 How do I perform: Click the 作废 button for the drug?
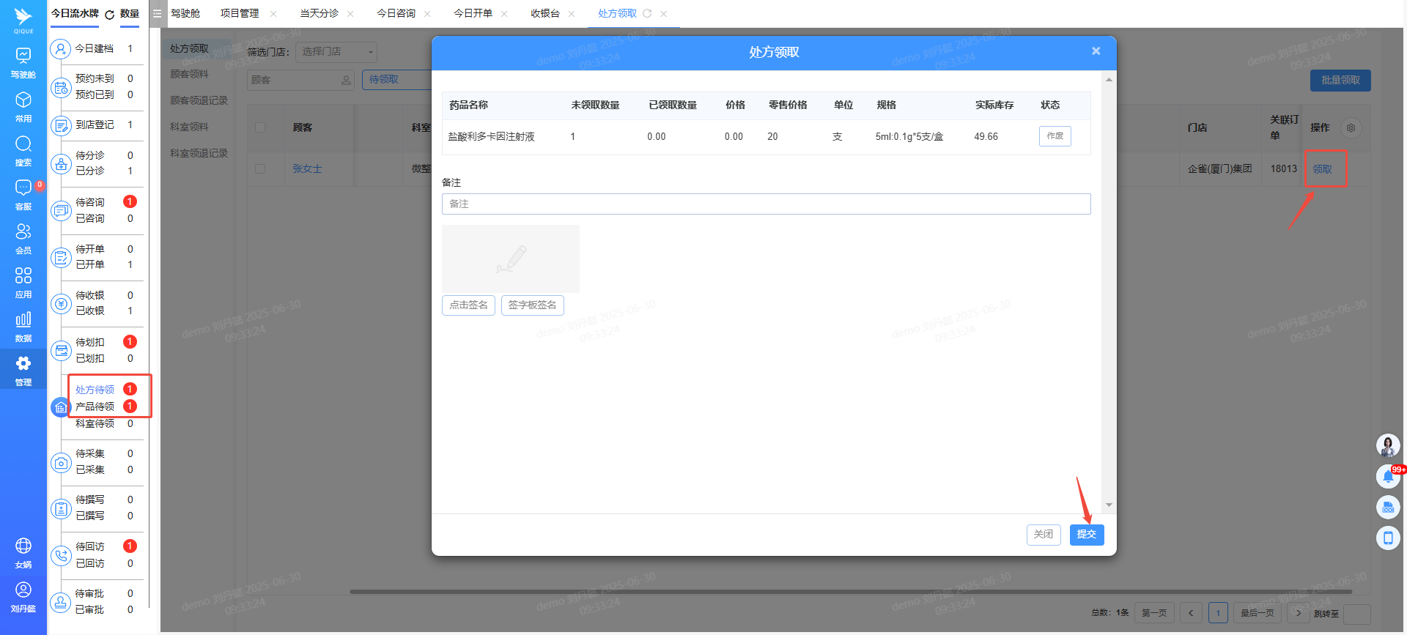[x=1055, y=136]
